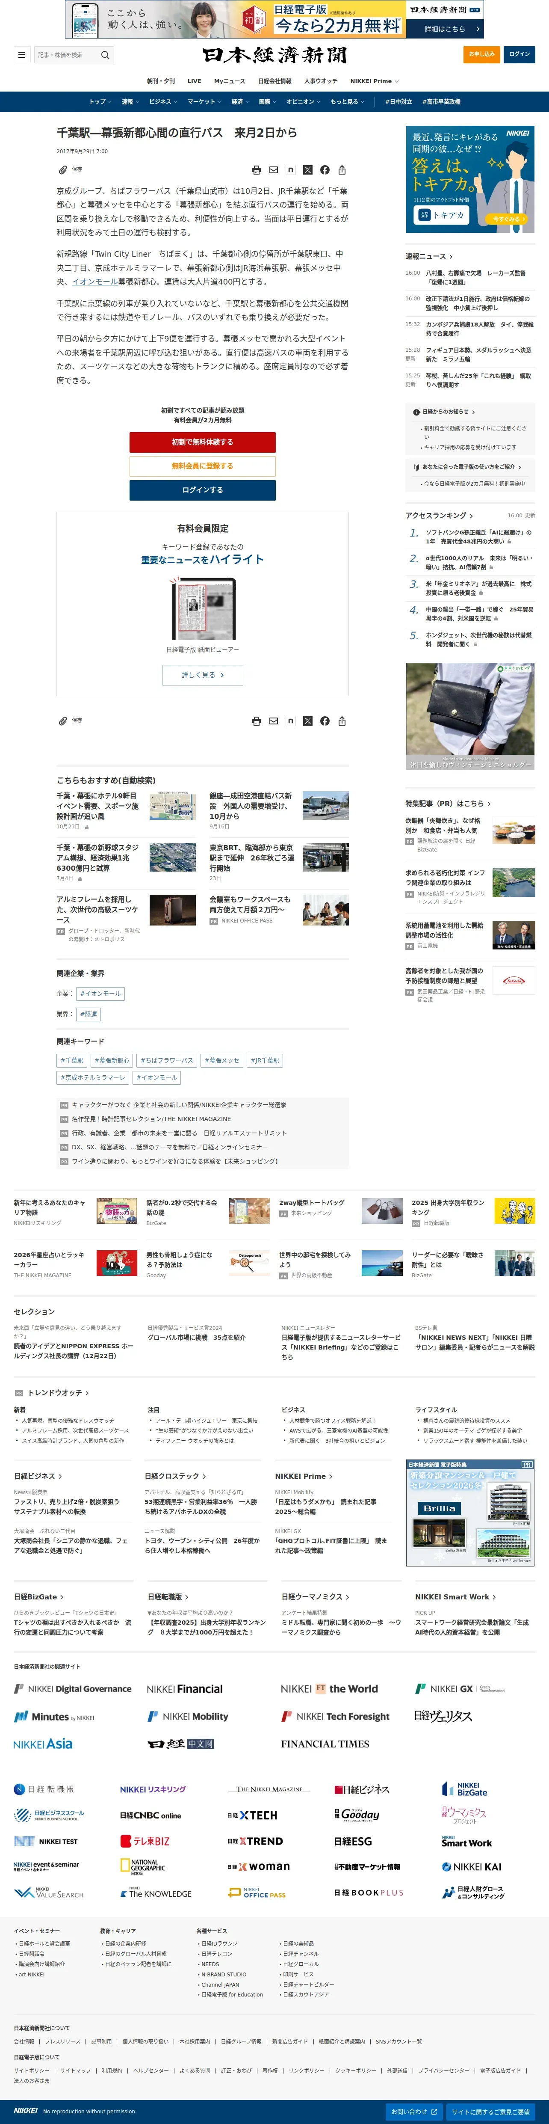The height and width of the screenshot is (2124, 549).
Task: Open the トキアカ sidebar advertisement banner
Action: (x=470, y=179)
